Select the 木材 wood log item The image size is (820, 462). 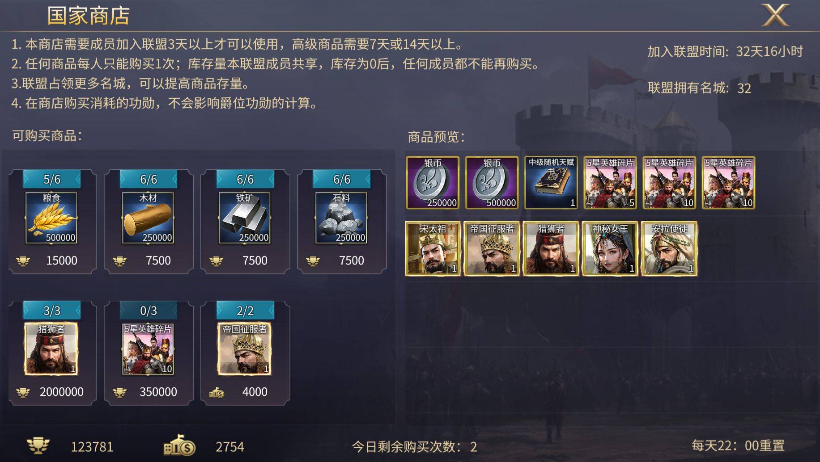(x=148, y=218)
